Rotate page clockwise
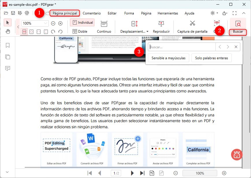 [53, 31]
